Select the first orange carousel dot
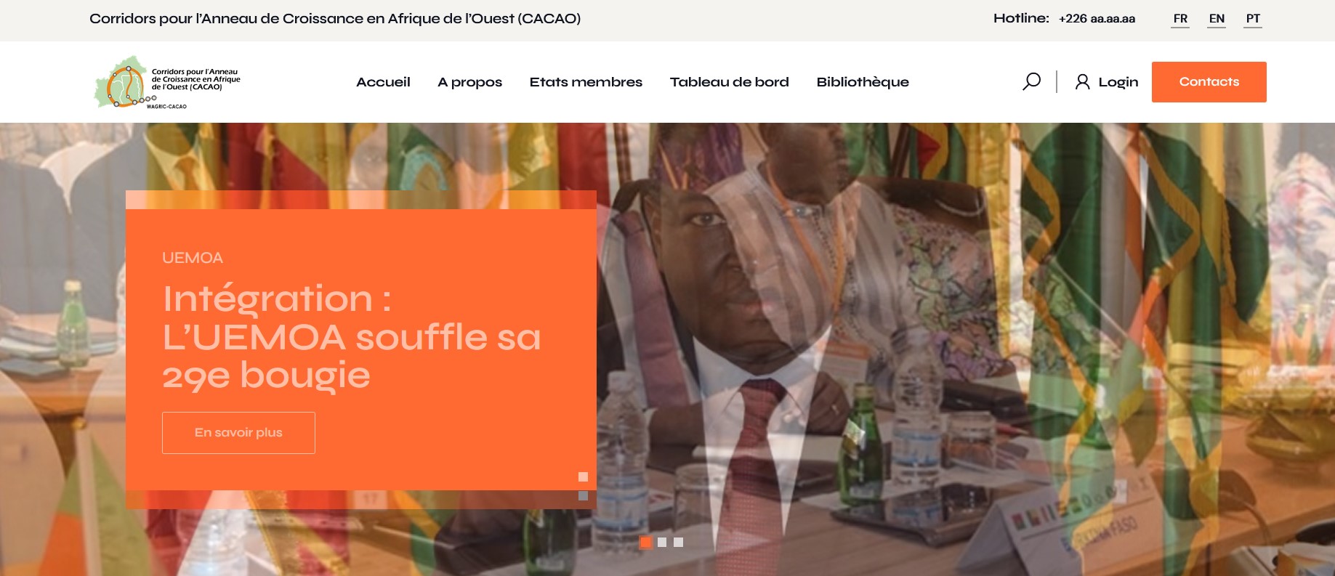This screenshot has width=1335, height=576. coord(645,542)
